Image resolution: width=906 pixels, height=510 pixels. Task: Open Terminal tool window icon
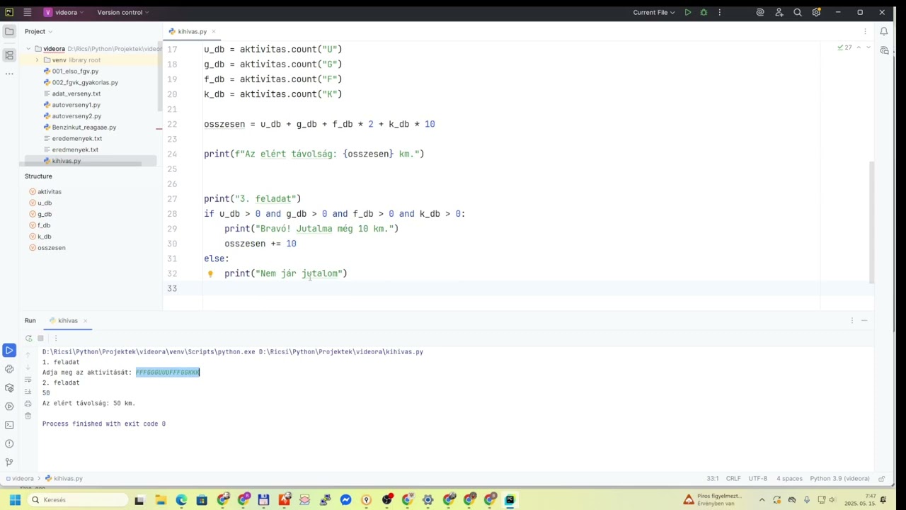click(x=9, y=425)
